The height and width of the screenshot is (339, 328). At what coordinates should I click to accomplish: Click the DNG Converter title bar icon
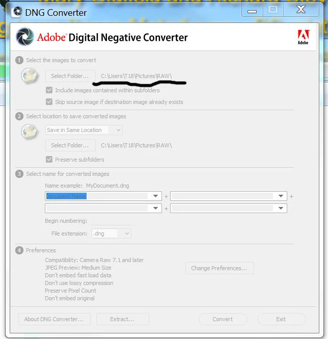tap(16, 12)
